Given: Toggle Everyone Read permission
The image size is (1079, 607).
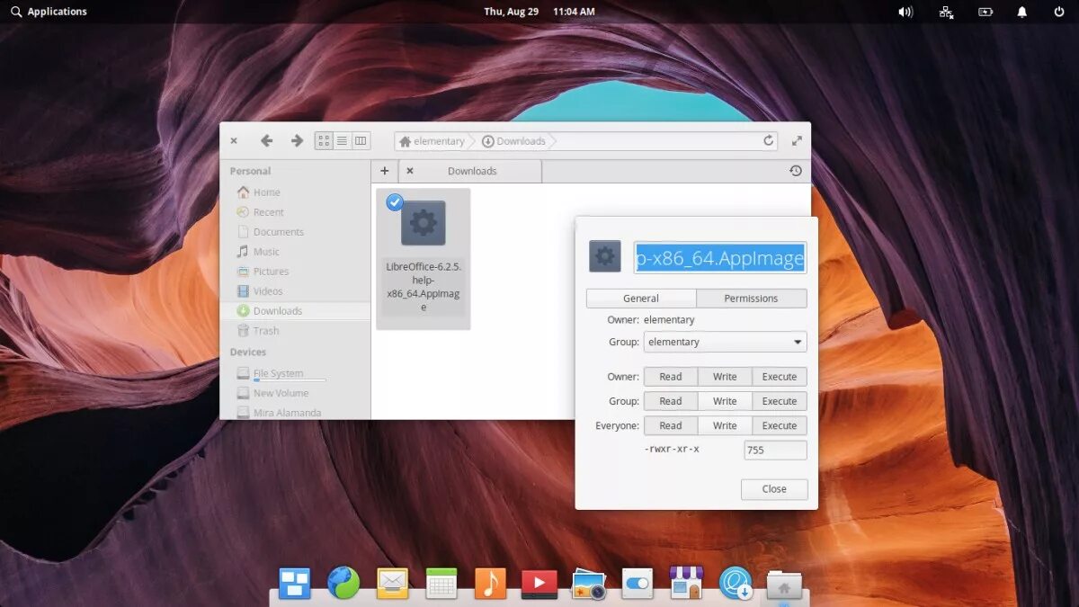Looking at the screenshot, I should [x=671, y=425].
